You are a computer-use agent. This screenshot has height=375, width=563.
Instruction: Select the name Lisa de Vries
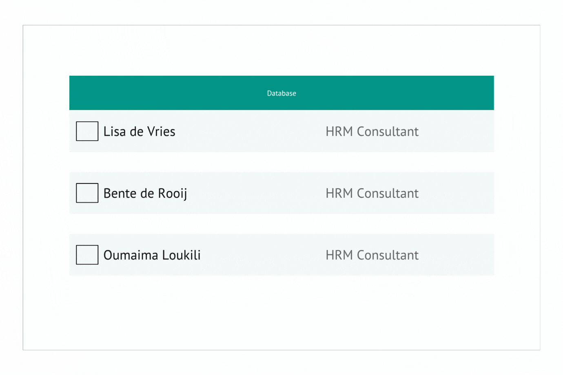pos(139,131)
